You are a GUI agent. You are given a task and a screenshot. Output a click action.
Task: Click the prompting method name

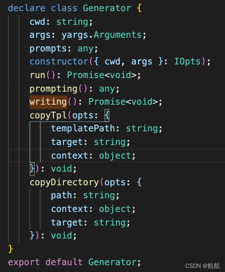coord(53,89)
